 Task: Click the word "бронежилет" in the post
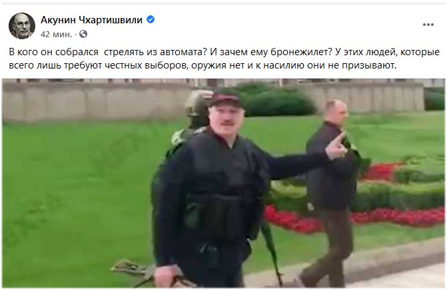coord(301,52)
